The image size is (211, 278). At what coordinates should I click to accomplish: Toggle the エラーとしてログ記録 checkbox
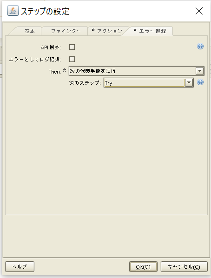(72, 59)
